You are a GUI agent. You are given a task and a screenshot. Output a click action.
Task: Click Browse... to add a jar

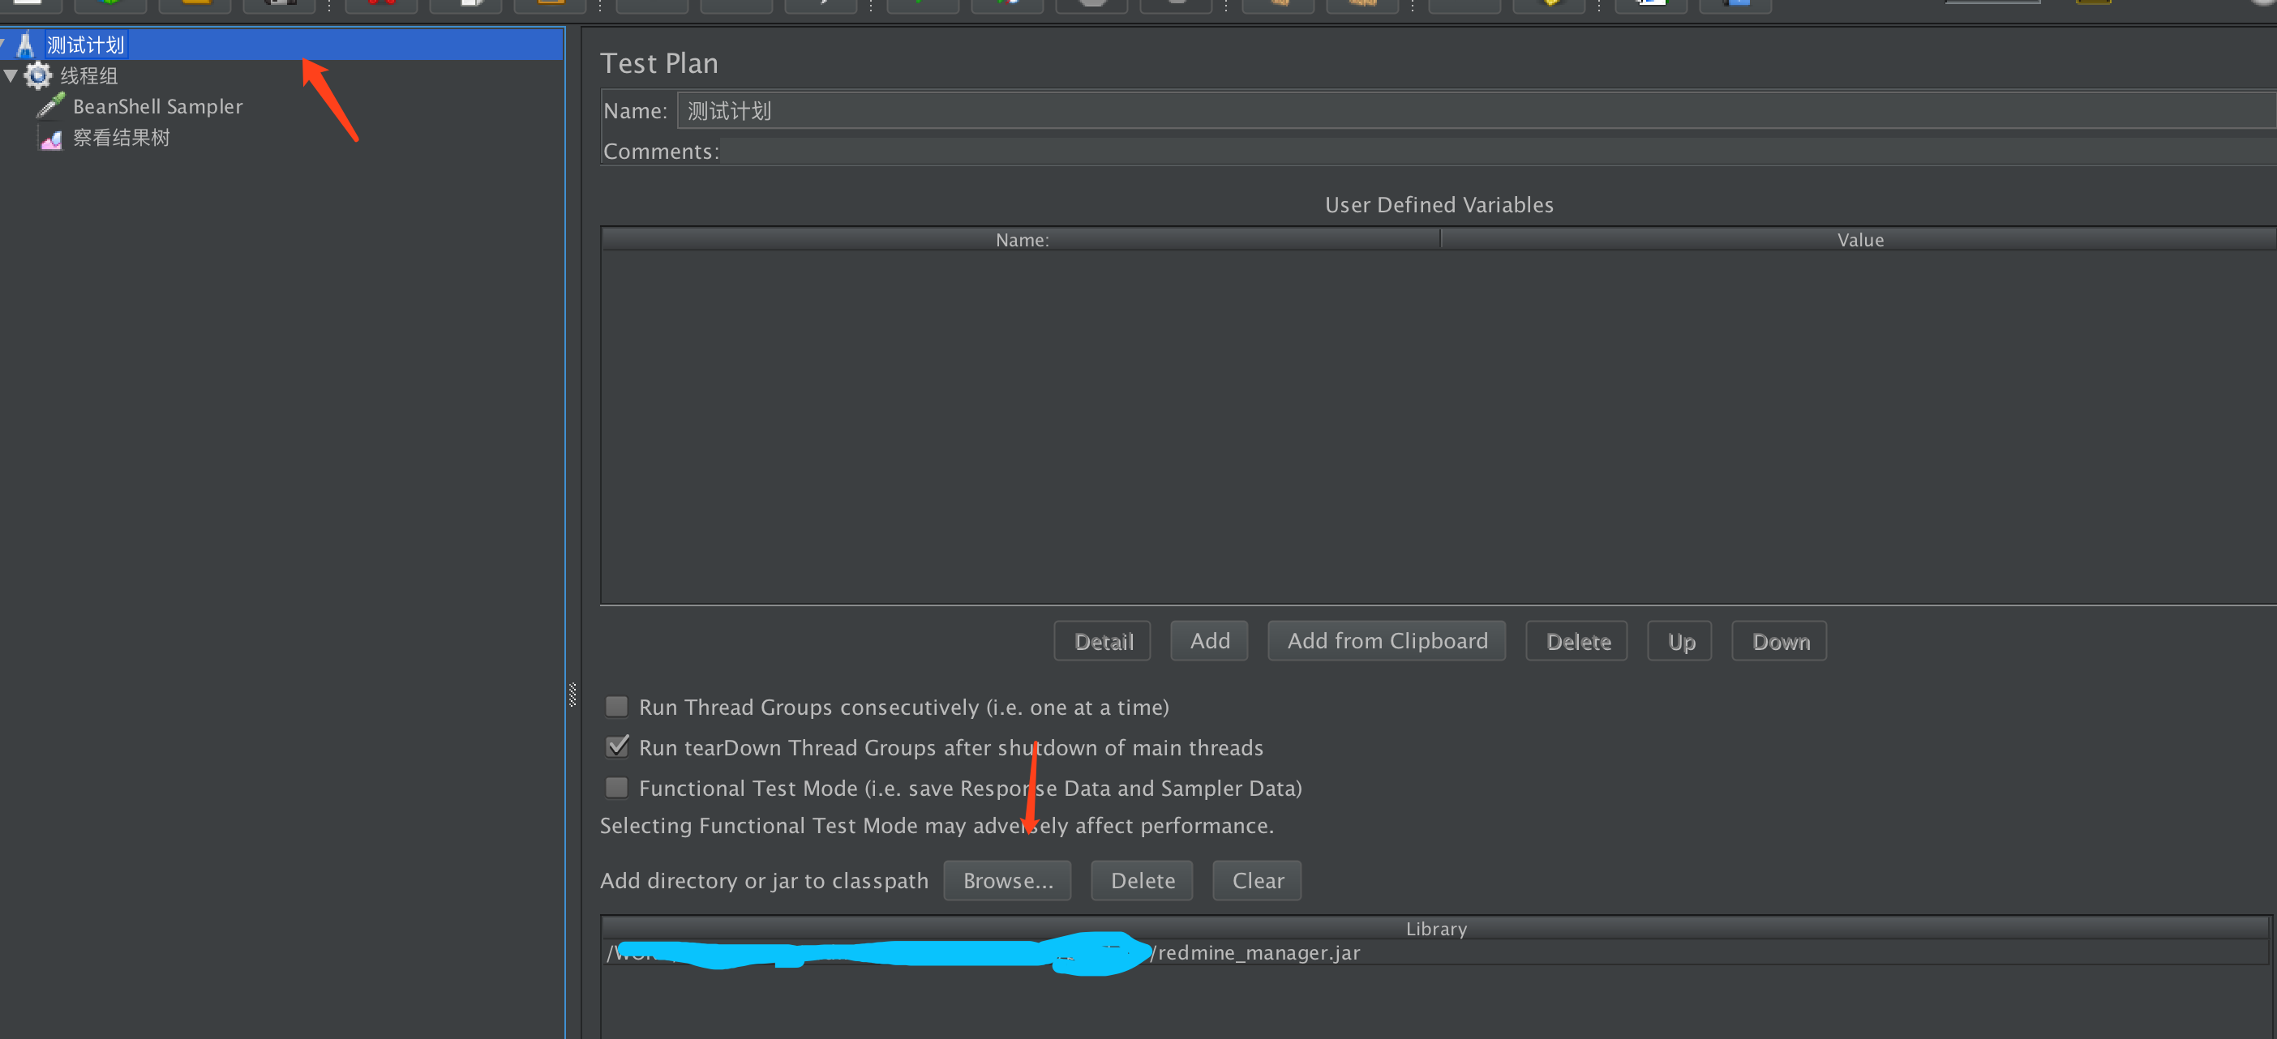tap(1007, 880)
